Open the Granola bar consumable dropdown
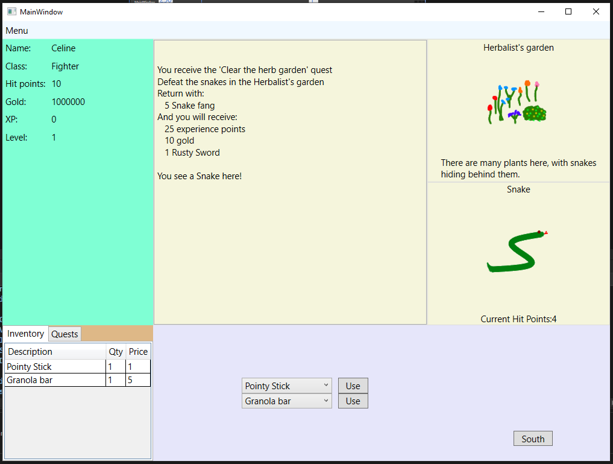Viewport: 613px width, 464px height. [286, 401]
